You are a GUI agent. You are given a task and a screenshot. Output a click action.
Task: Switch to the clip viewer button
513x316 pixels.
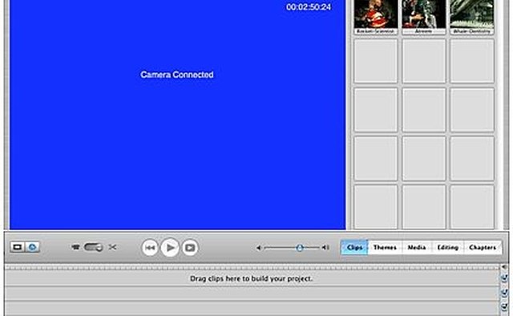click(18, 247)
